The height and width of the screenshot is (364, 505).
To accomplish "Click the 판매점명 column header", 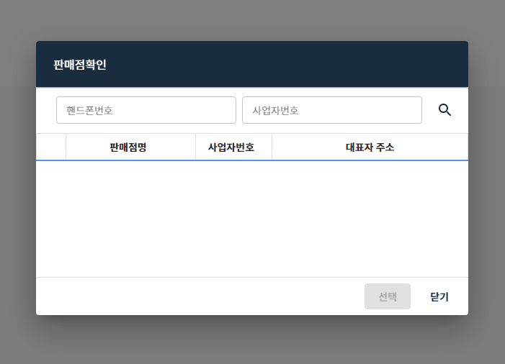I will 131,147.
